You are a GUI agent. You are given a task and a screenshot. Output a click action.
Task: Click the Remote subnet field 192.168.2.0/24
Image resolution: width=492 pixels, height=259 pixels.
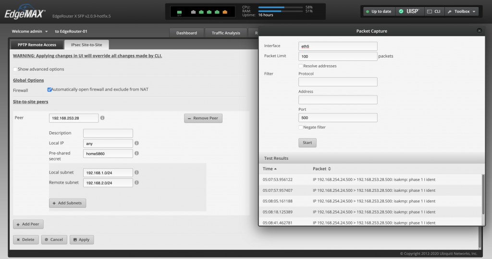(x=108, y=183)
